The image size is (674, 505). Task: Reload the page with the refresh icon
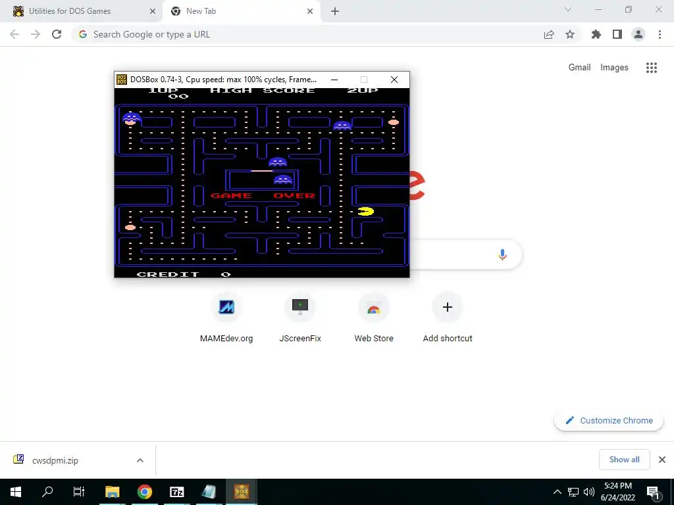coord(57,34)
